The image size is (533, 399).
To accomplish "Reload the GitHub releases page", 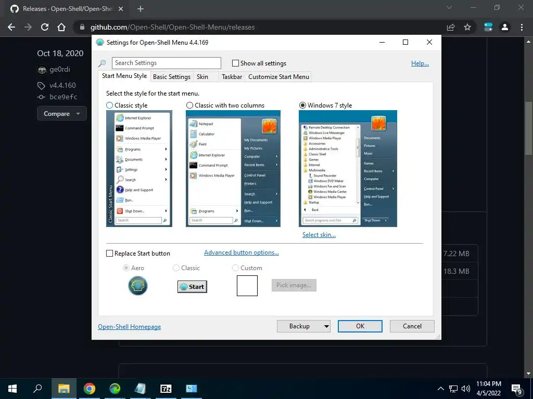I will [x=45, y=27].
